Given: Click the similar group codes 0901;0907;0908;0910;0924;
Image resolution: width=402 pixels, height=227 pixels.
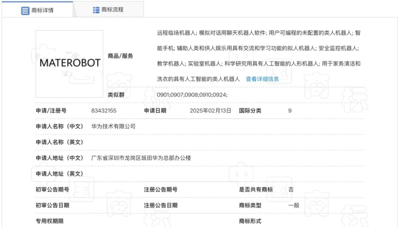Looking at the screenshot, I should (192, 95).
